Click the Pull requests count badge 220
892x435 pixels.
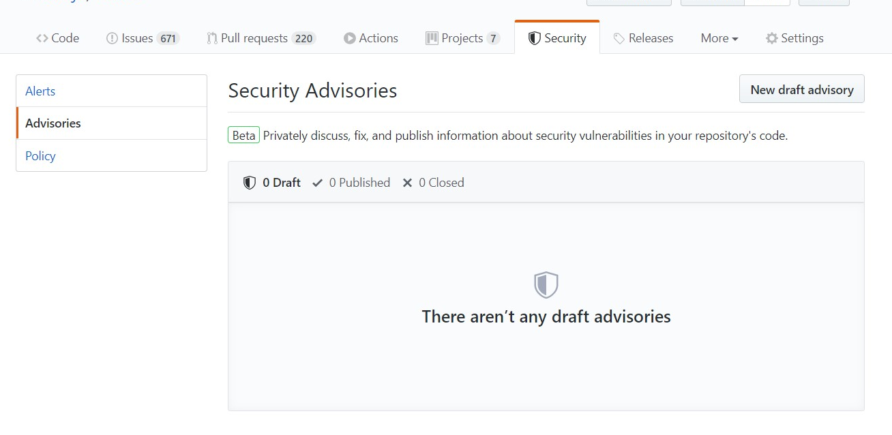(x=303, y=39)
